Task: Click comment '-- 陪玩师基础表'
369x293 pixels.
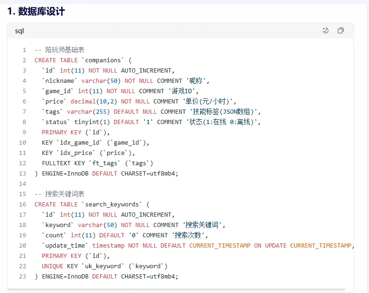Action: pyautogui.click(x=59, y=50)
